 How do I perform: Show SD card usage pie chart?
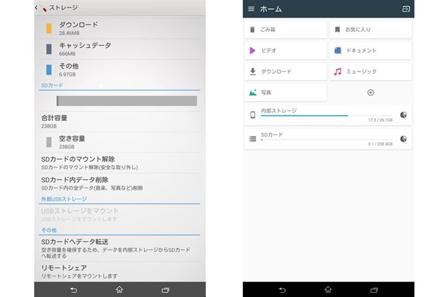click(403, 139)
